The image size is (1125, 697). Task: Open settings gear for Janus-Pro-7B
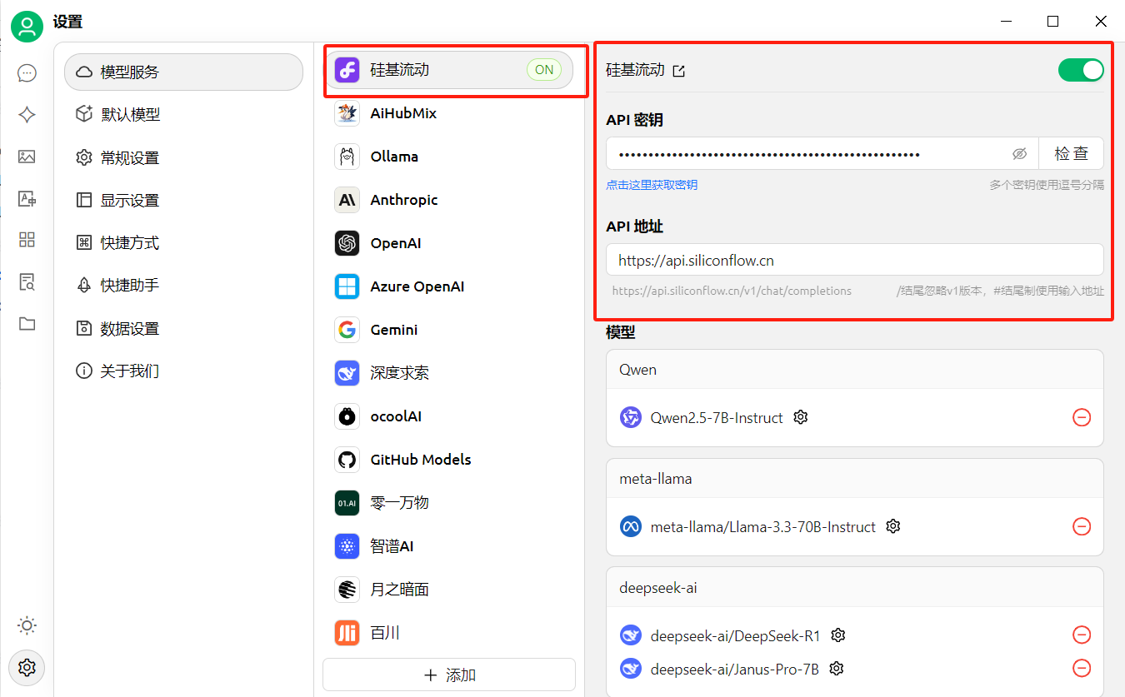click(837, 669)
